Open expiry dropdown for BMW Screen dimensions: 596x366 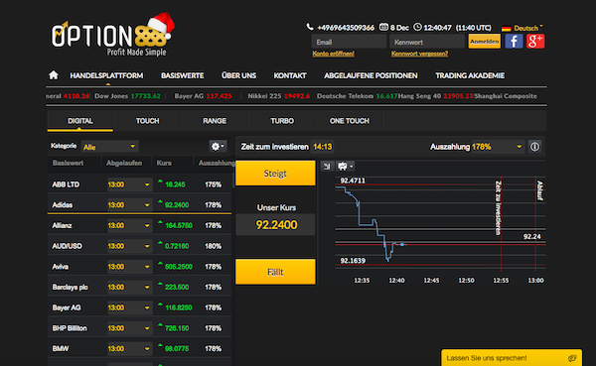click(x=129, y=348)
